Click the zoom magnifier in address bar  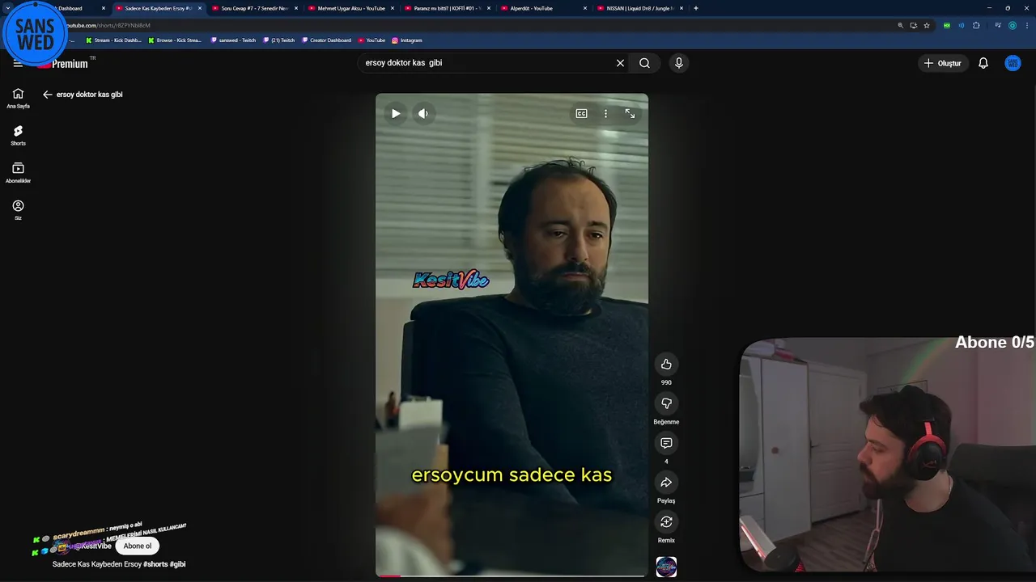pos(900,25)
